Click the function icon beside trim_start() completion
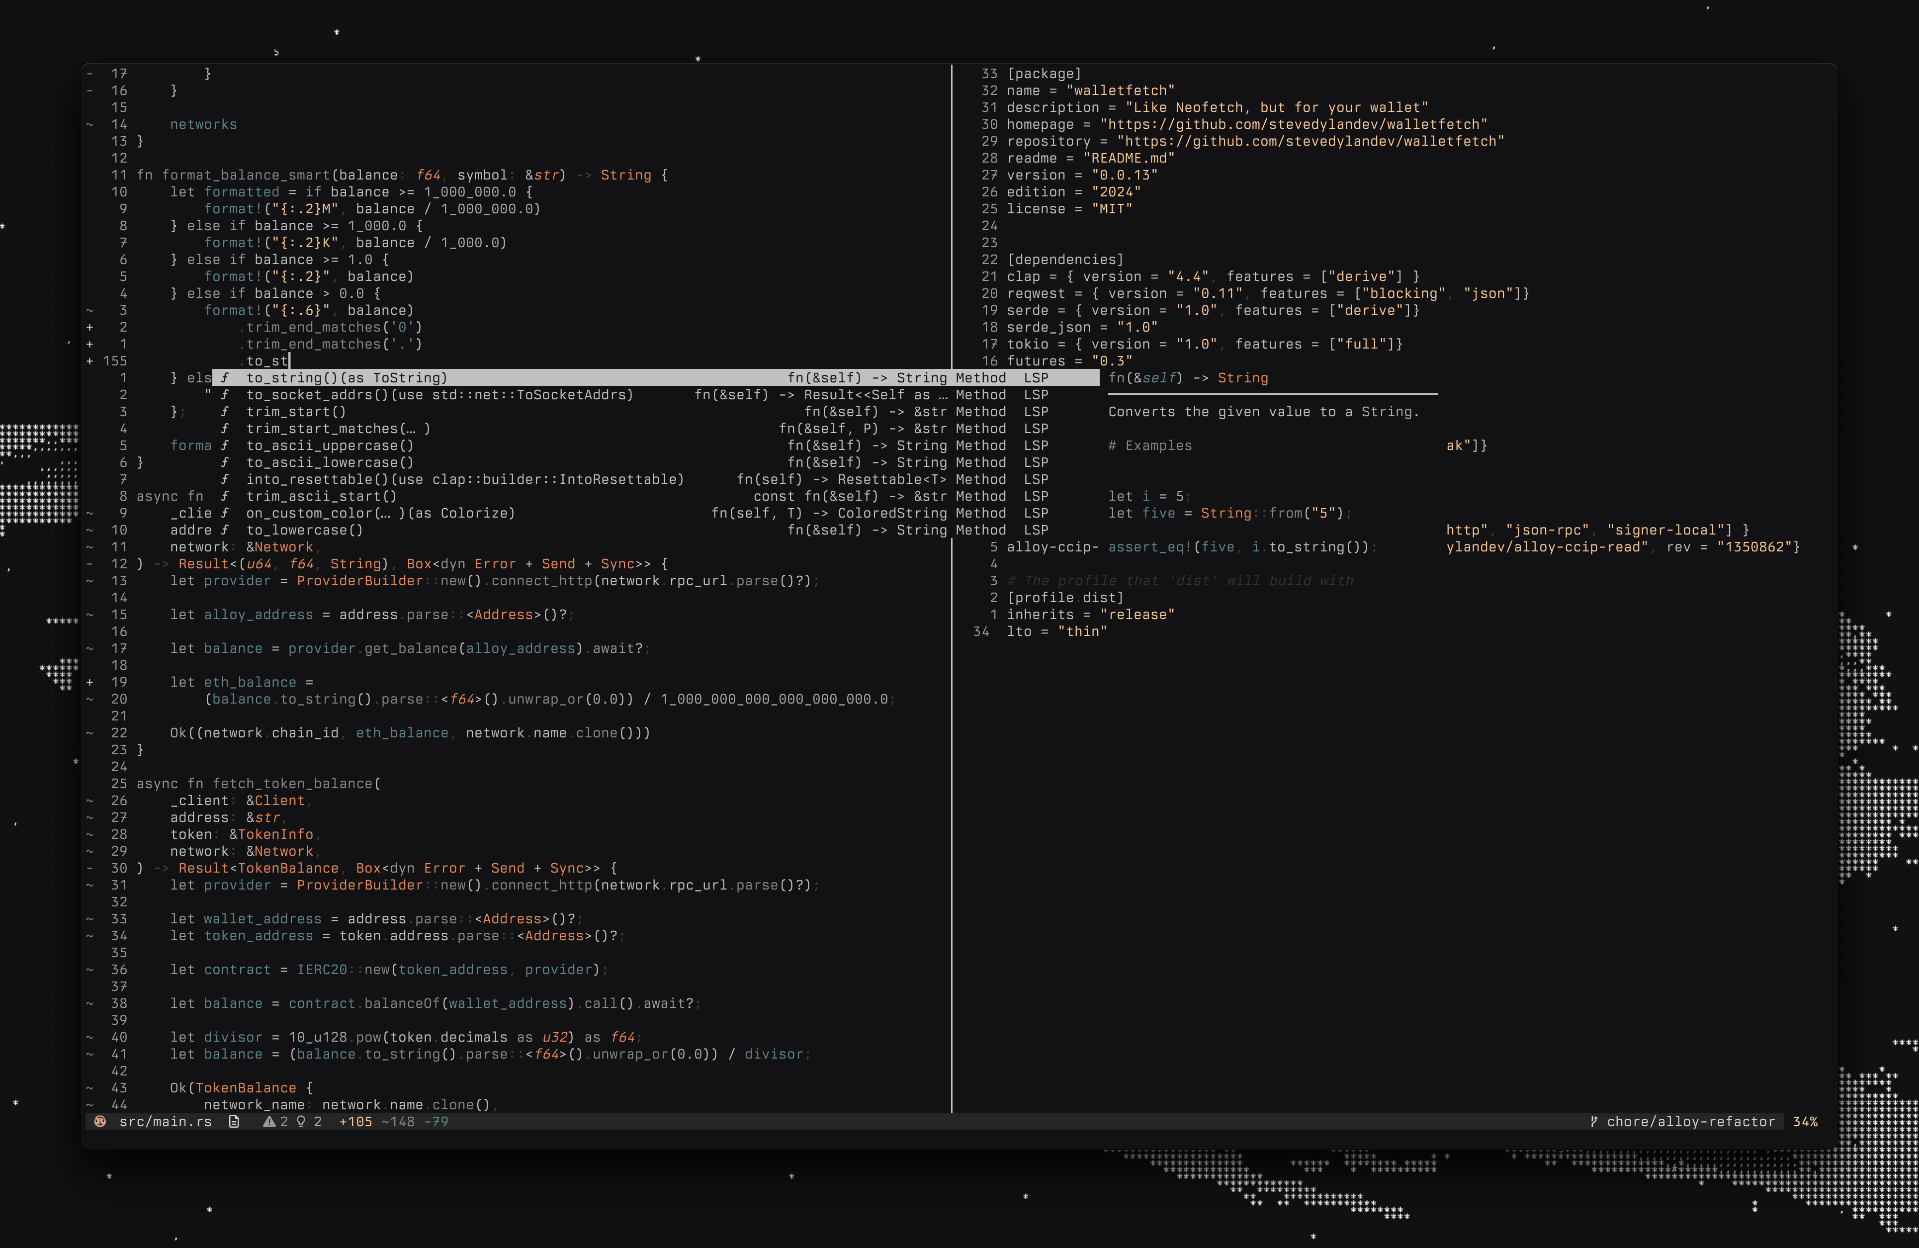This screenshot has height=1248, width=1919. point(225,411)
